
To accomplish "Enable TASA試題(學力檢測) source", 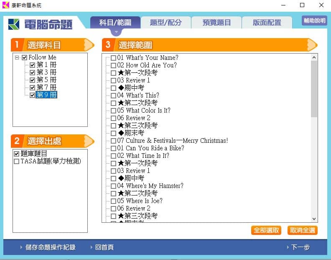I will coord(16,162).
